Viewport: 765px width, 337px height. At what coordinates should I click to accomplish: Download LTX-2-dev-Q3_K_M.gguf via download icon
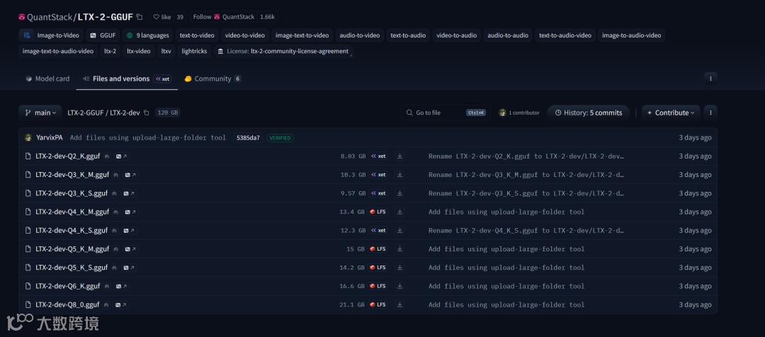coord(399,175)
